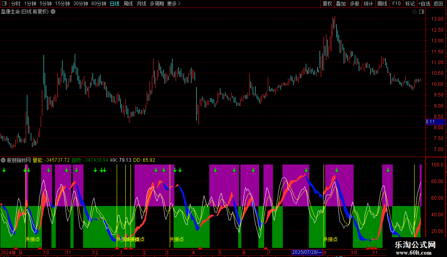
Task: Select the 30分钟 period
Action: (81, 4)
